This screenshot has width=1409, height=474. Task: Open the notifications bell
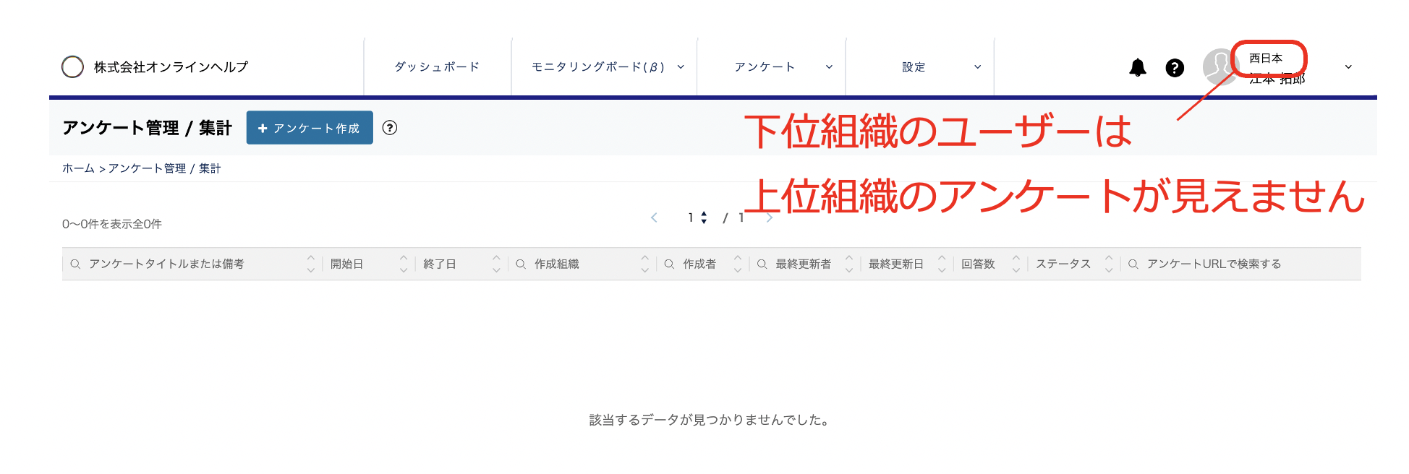pyautogui.click(x=1138, y=67)
